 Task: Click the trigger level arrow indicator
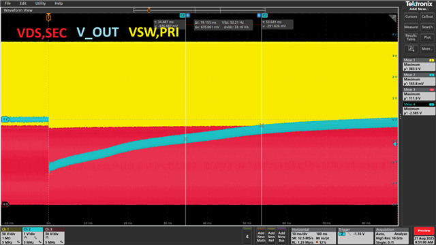coord(395,144)
